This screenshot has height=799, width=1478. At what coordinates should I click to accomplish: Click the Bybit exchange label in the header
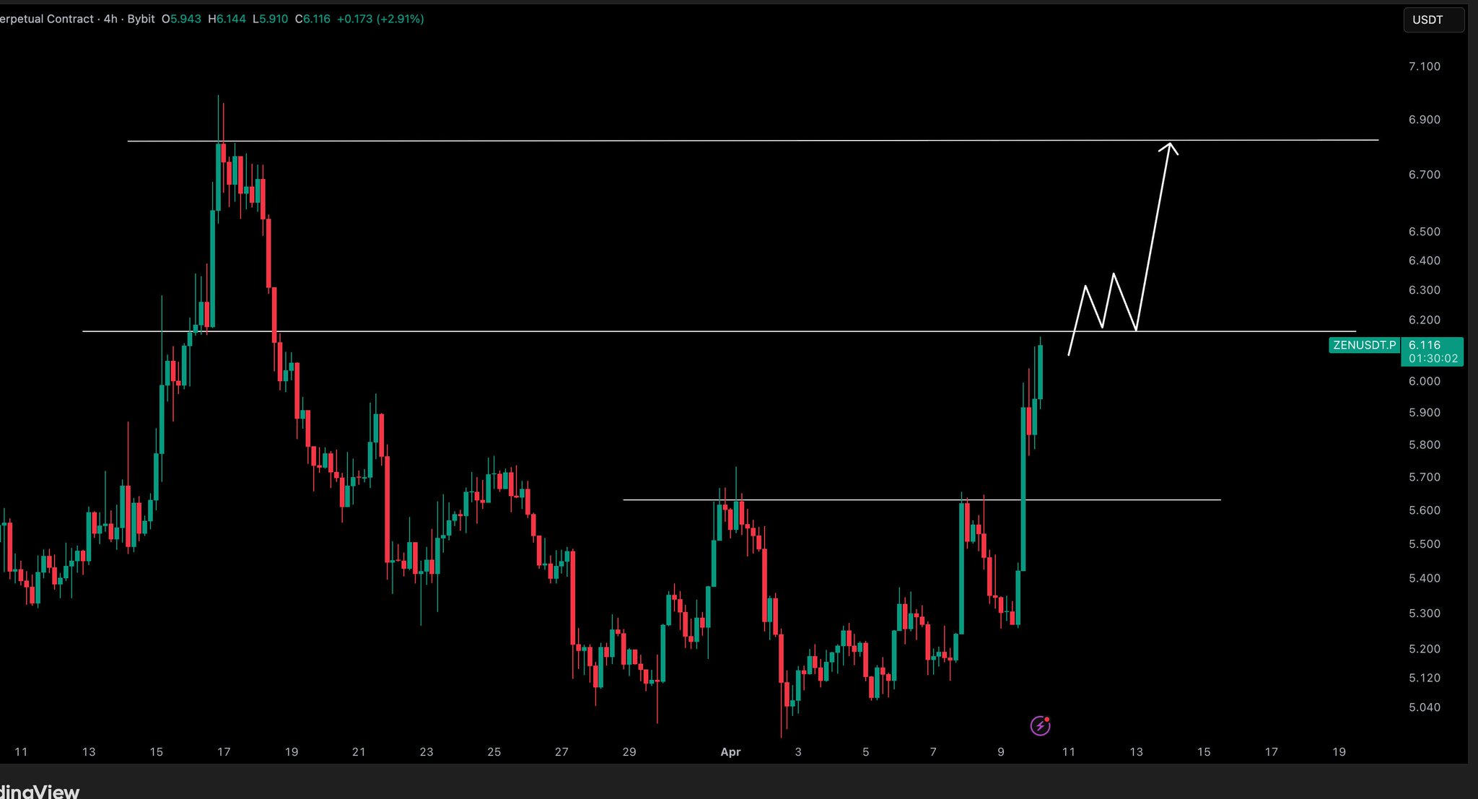[141, 19]
